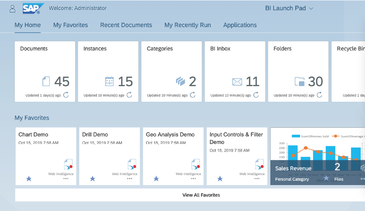Open the Instances count 15
The image size is (365, 211).
tap(125, 82)
